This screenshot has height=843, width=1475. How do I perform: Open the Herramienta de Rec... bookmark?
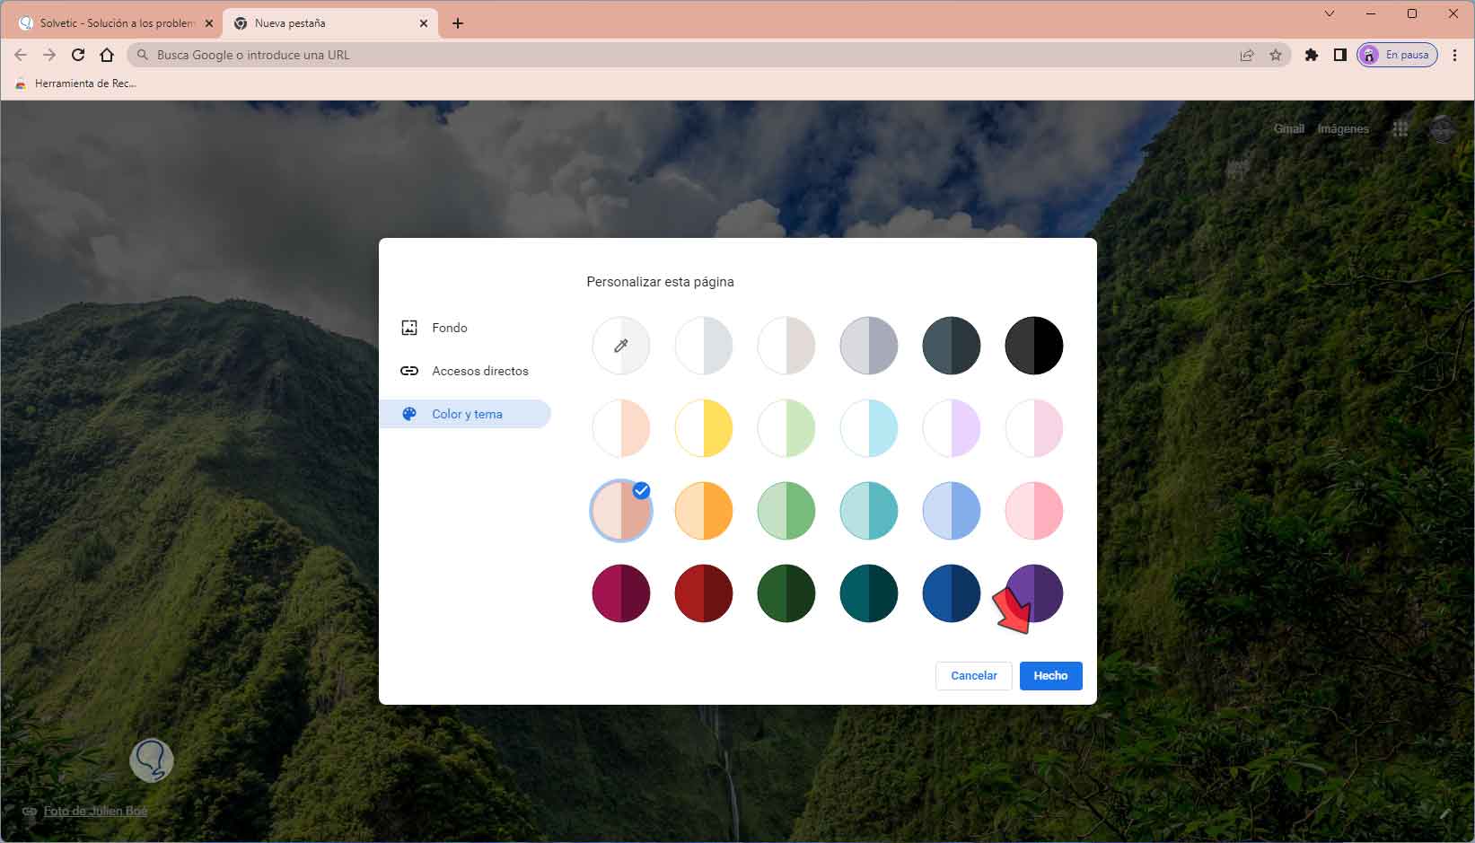coord(75,83)
